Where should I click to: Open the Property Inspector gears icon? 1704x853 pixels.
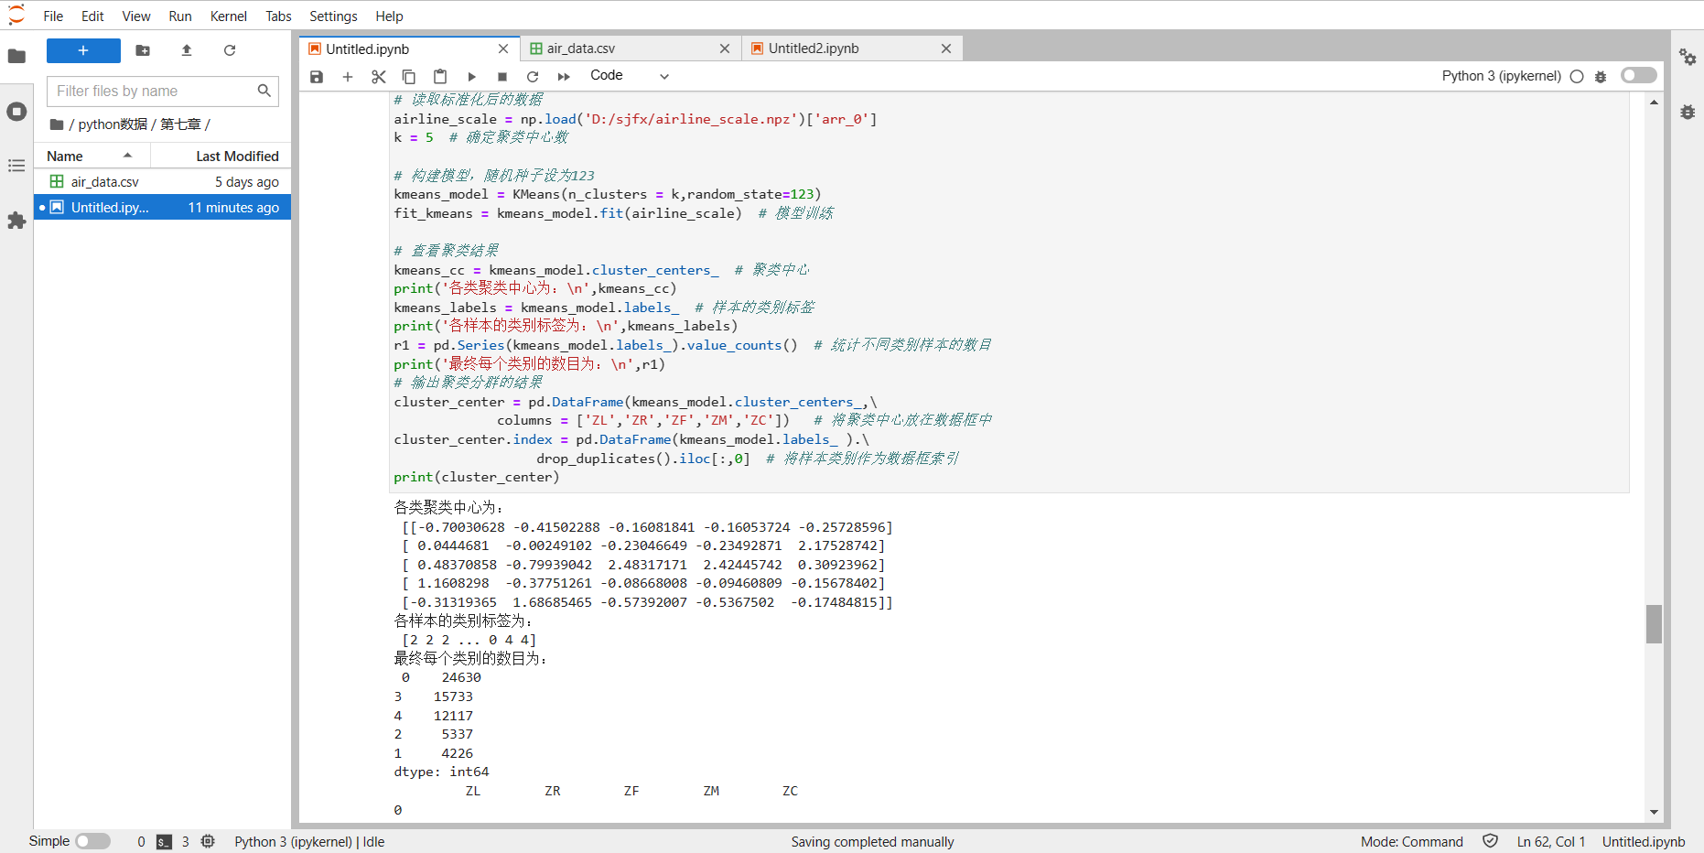tap(1688, 57)
